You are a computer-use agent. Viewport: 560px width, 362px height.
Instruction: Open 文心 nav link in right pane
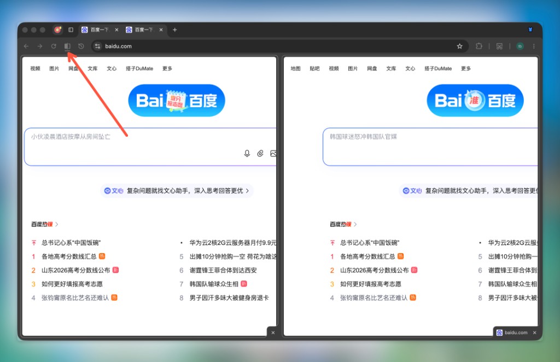pyautogui.click(x=410, y=68)
